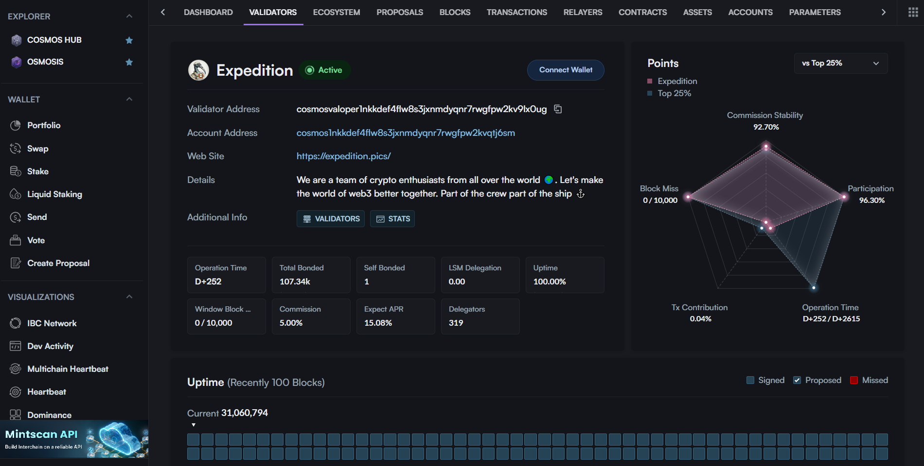This screenshot has height=466, width=924.
Task: Switch to the Contracts tab
Action: click(642, 12)
